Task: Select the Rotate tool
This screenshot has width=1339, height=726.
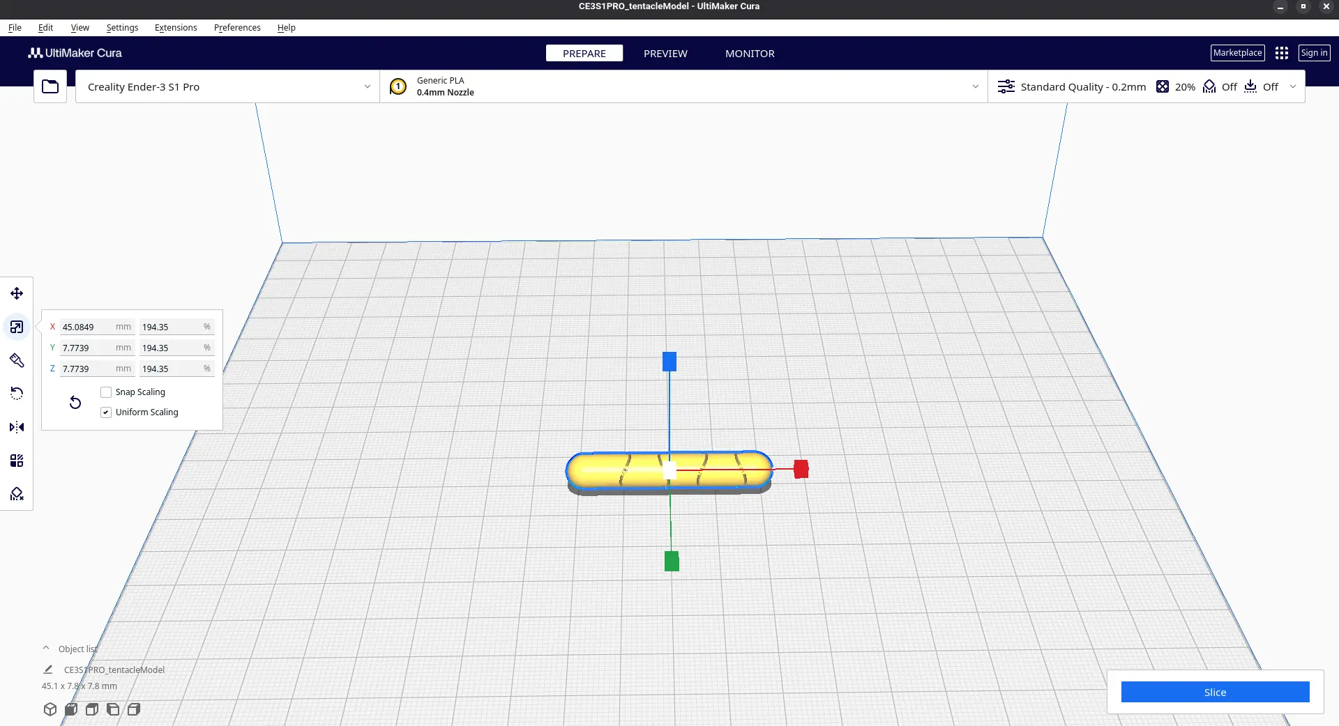Action: pyautogui.click(x=16, y=394)
